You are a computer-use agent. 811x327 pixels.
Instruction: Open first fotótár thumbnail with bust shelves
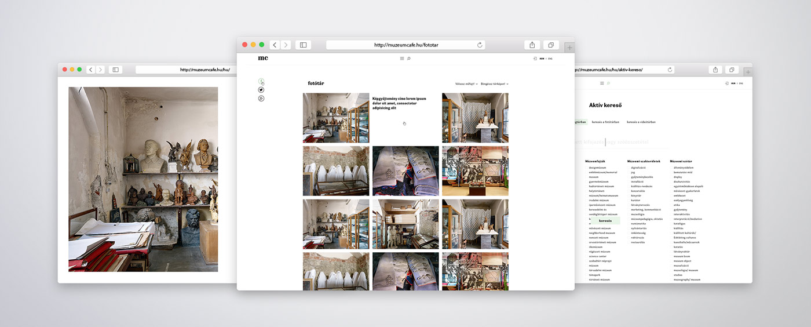(x=336, y=118)
